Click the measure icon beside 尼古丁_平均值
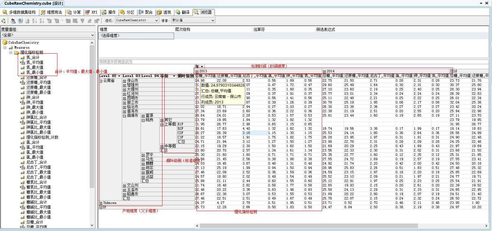 [22, 167]
